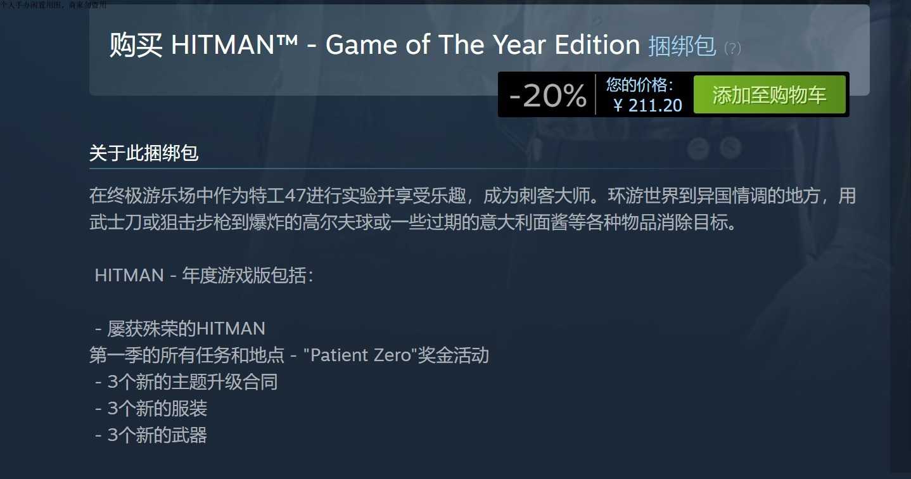The height and width of the screenshot is (479, 911).
Task: Click the watermark text at top-left corner
Action: (x=54, y=4)
